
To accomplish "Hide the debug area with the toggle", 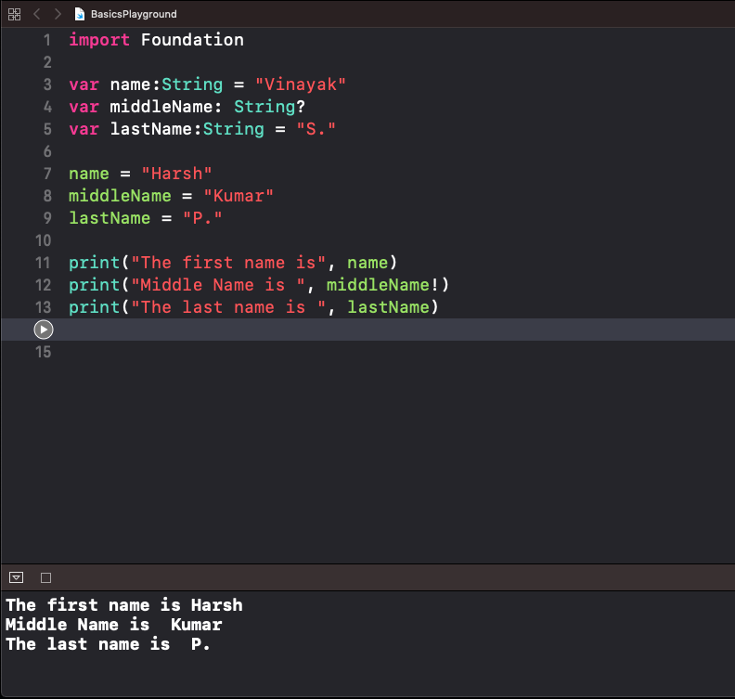I will coord(16,577).
